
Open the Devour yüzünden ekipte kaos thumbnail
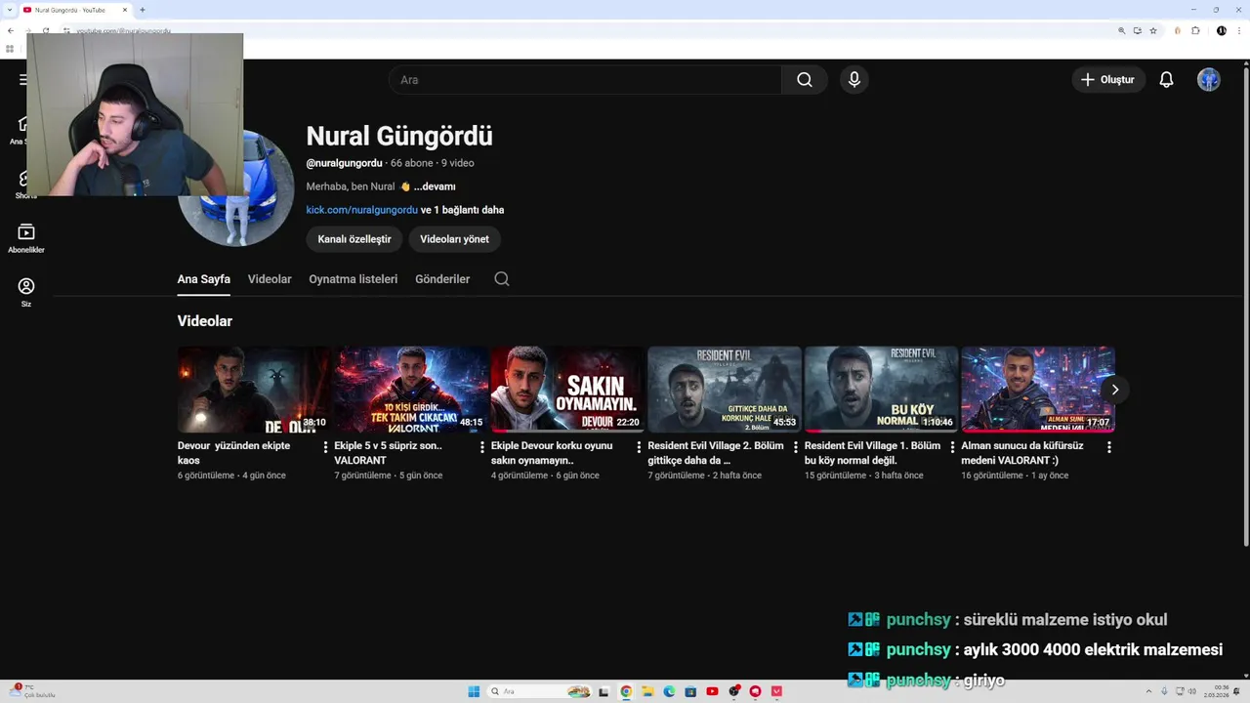254,390
